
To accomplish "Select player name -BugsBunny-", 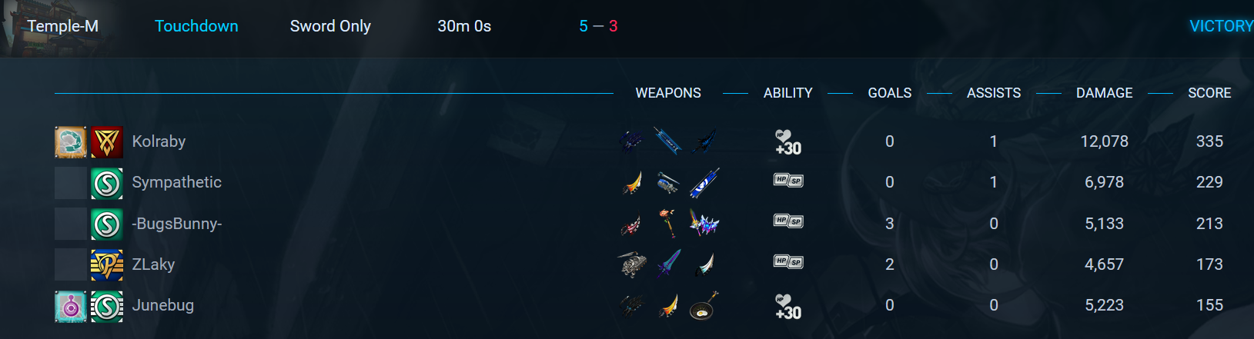I will (x=177, y=224).
